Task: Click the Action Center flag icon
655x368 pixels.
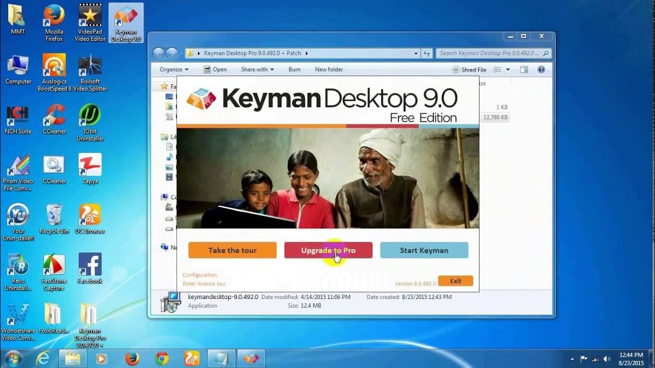Action: (583, 359)
